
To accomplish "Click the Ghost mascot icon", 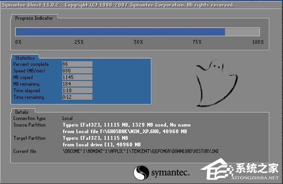I will [217, 83].
